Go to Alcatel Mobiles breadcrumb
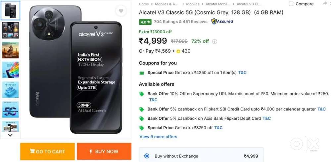This screenshot has height=162, width=331. [217, 4]
